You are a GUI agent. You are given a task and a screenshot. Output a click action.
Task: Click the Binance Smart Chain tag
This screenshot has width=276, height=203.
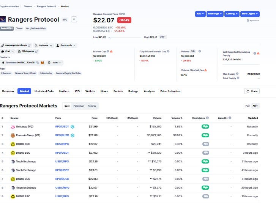(x=25, y=73)
